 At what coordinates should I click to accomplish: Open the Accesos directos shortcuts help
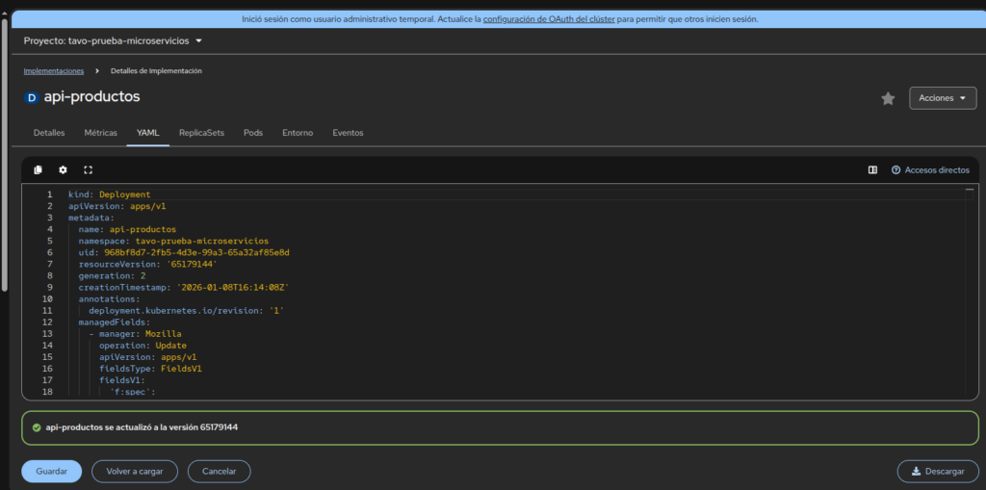click(x=930, y=169)
